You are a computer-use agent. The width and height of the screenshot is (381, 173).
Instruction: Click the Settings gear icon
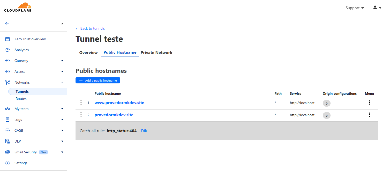point(8,163)
